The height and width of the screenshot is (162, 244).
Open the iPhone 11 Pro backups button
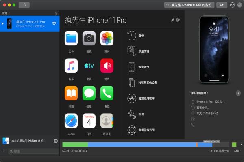pos(189,5)
